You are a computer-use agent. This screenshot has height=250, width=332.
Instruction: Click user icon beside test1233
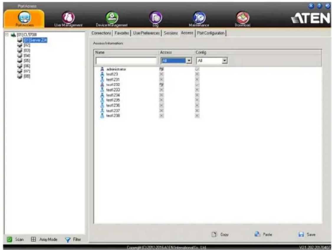[102, 90]
